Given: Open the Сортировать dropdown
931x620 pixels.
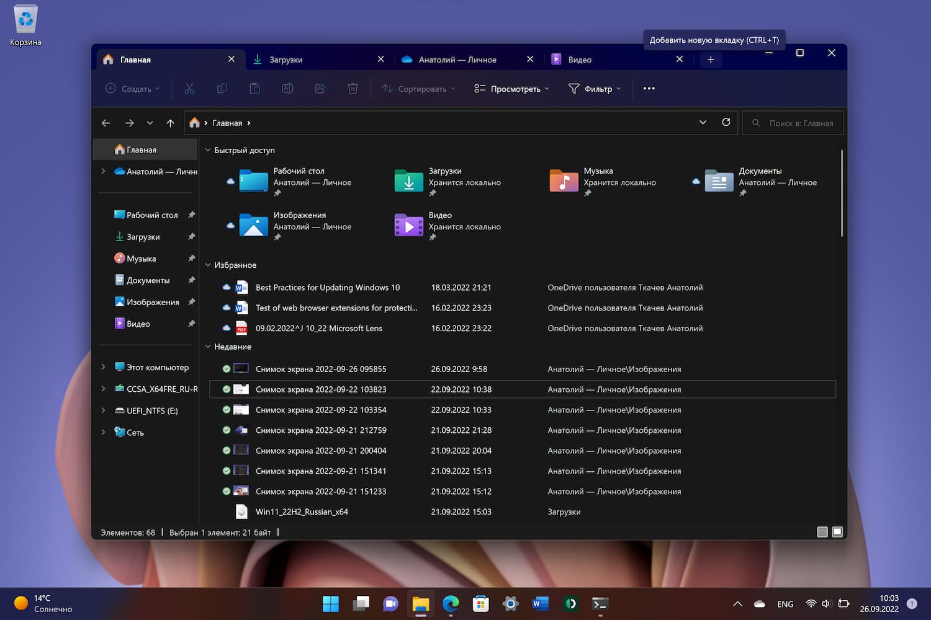Looking at the screenshot, I should [418, 89].
